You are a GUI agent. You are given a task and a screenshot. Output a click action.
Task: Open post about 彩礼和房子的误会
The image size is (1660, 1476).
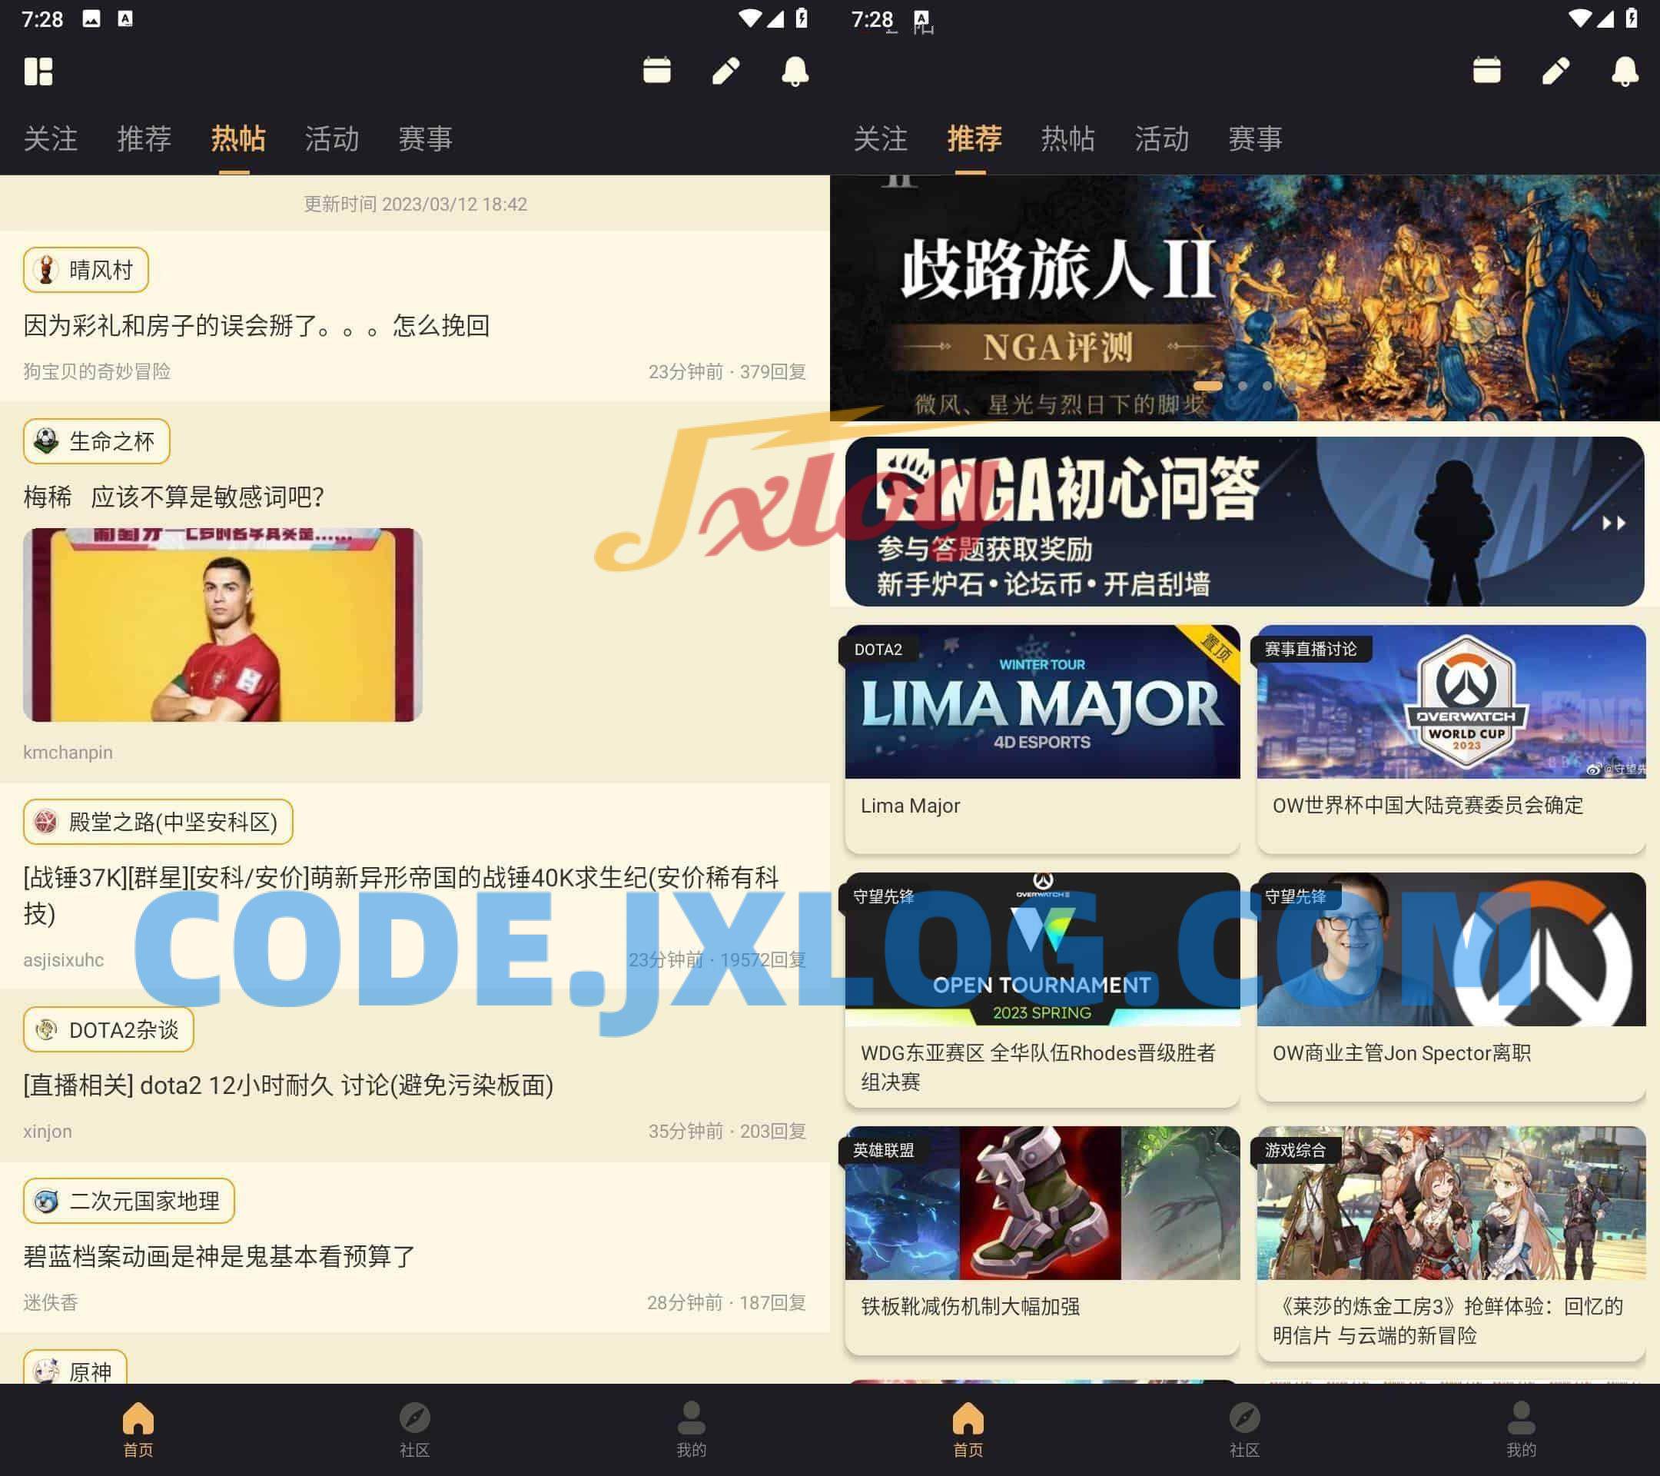coord(256,326)
